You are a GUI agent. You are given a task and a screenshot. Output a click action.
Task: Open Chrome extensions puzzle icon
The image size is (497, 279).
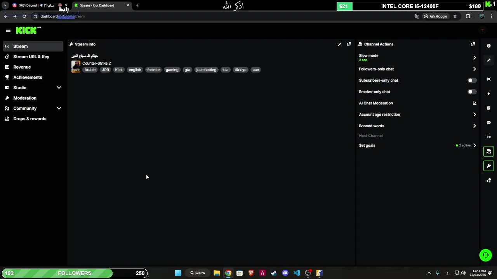(x=468, y=16)
